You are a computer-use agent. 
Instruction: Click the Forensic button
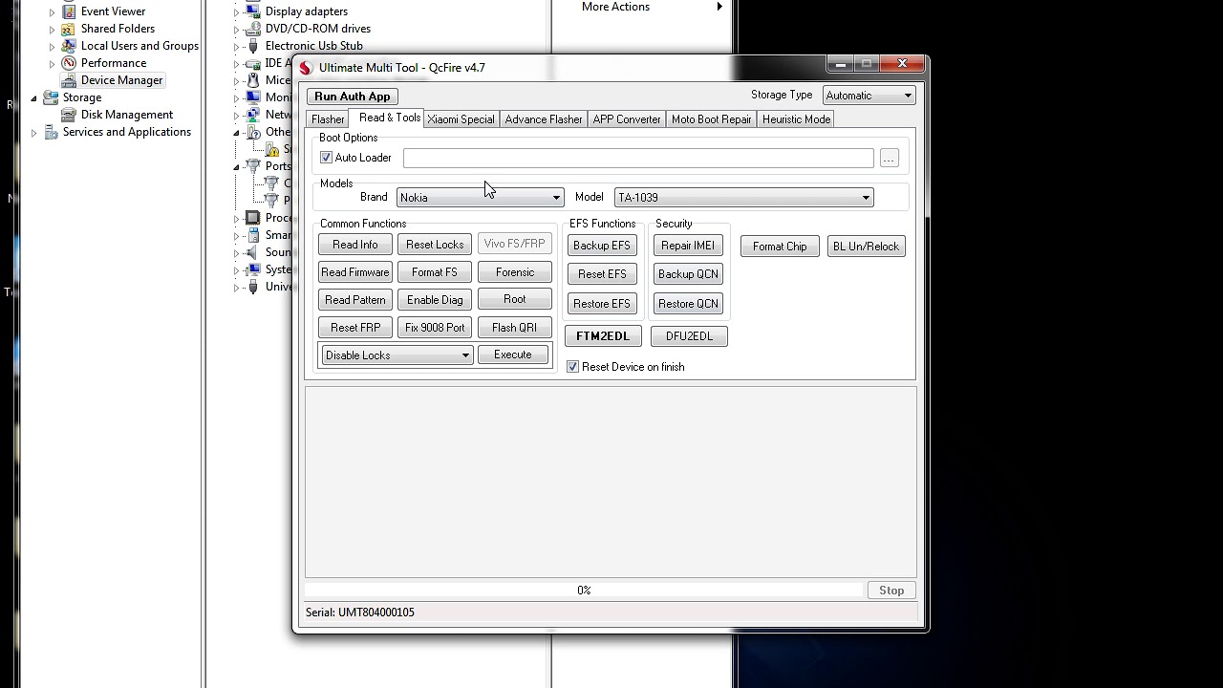pyautogui.click(x=515, y=272)
